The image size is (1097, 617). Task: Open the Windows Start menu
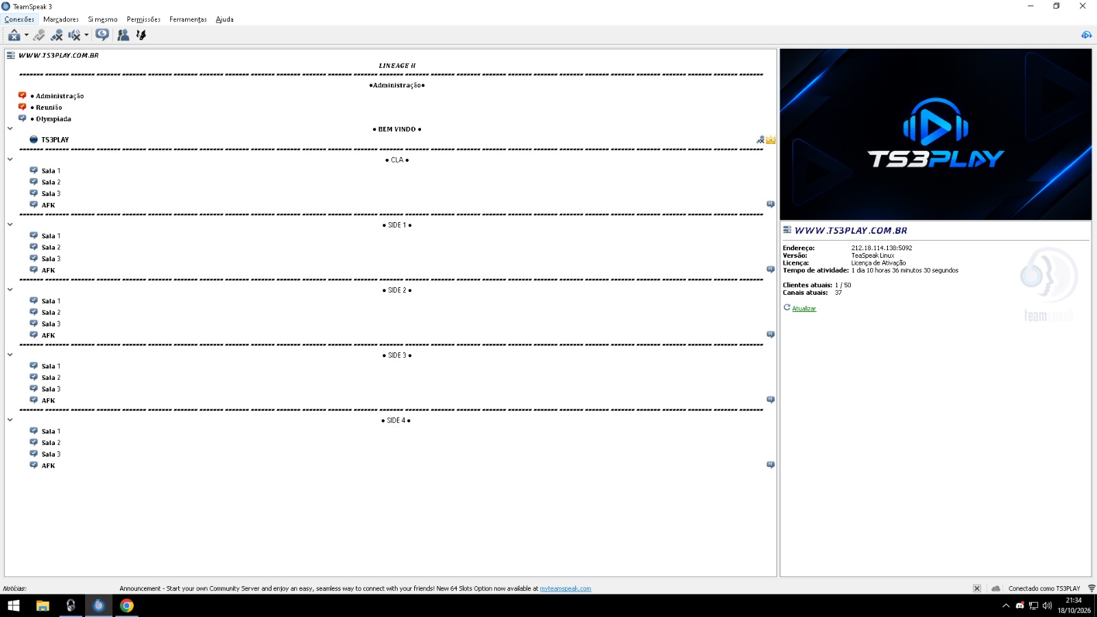pyautogui.click(x=14, y=605)
